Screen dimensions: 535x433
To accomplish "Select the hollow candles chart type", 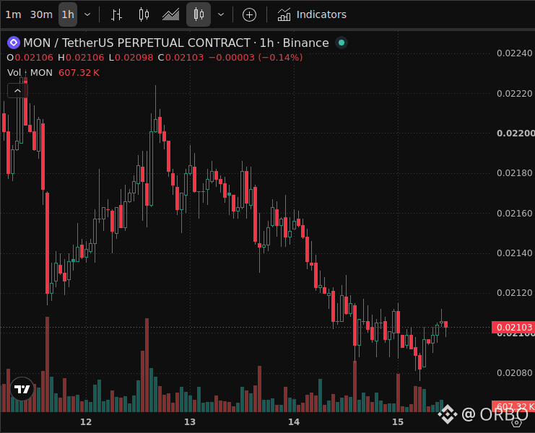I will click(199, 14).
